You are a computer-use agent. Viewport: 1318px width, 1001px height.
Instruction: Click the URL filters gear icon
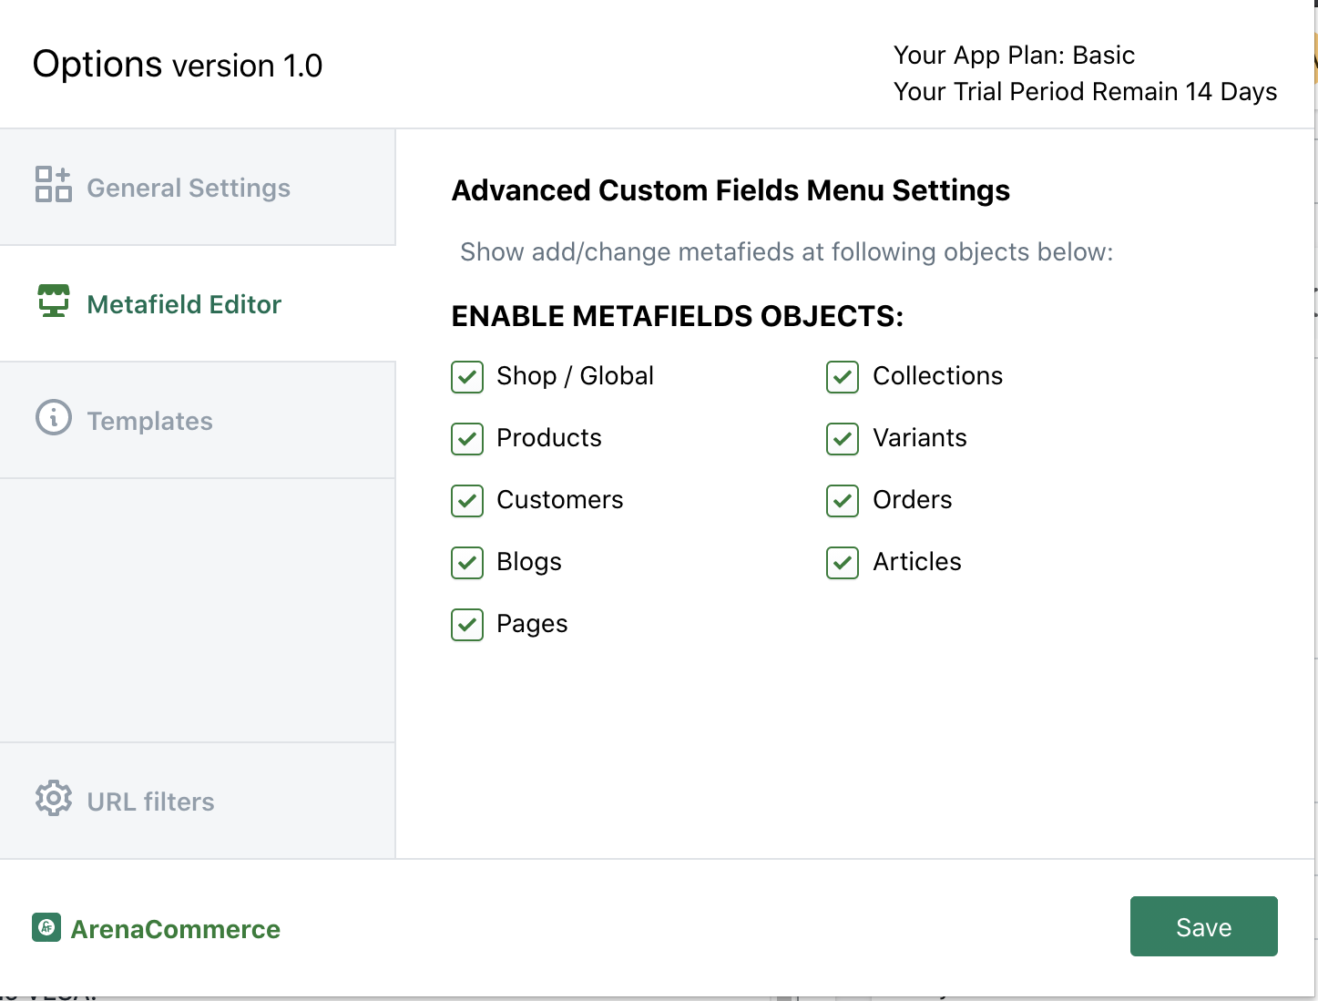[x=54, y=798]
